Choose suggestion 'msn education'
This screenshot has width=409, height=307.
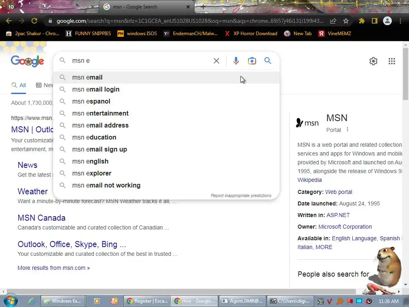pyautogui.click(x=166, y=138)
